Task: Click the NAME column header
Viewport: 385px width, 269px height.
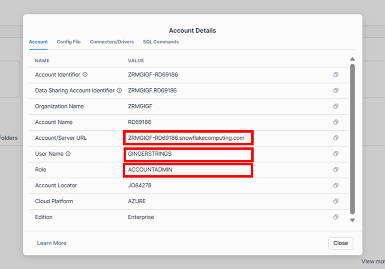Action: (x=42, y=61)
